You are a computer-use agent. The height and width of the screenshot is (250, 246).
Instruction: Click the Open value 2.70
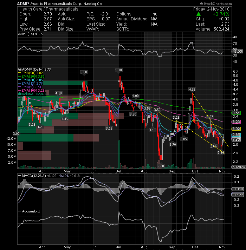tap(48, 14)
